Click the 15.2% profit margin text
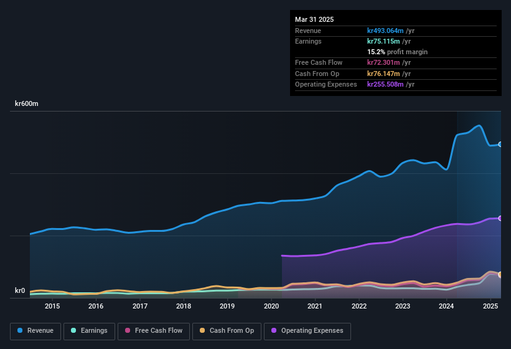Image resolution: width=511 pixels, height=349 pixels. [x=397, y=52]
